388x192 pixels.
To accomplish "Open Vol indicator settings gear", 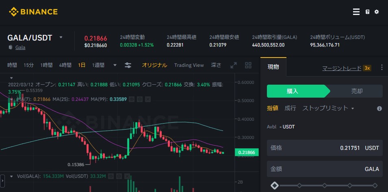I will click(x=119, y=176).
